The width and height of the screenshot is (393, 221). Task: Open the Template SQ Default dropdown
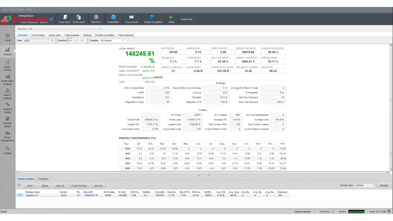click(112, 41)
